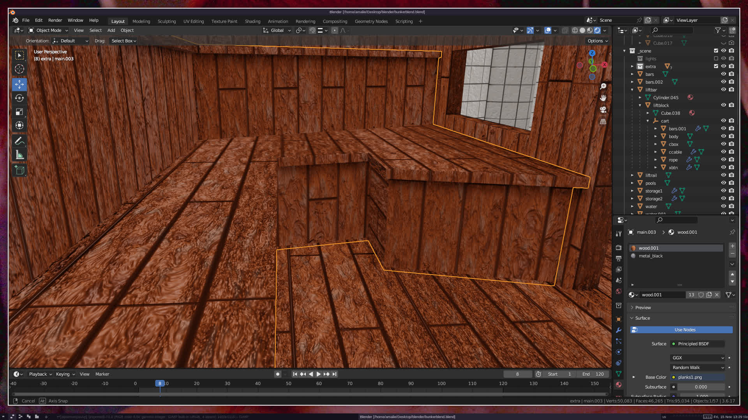Choose the Annotate pencil tool

19,141
